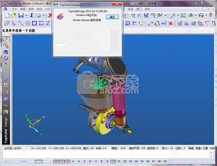The width and height of the screenshot is (217, 166).
Task: Select layer 15 in the layer bar
Action: [142, 161]
